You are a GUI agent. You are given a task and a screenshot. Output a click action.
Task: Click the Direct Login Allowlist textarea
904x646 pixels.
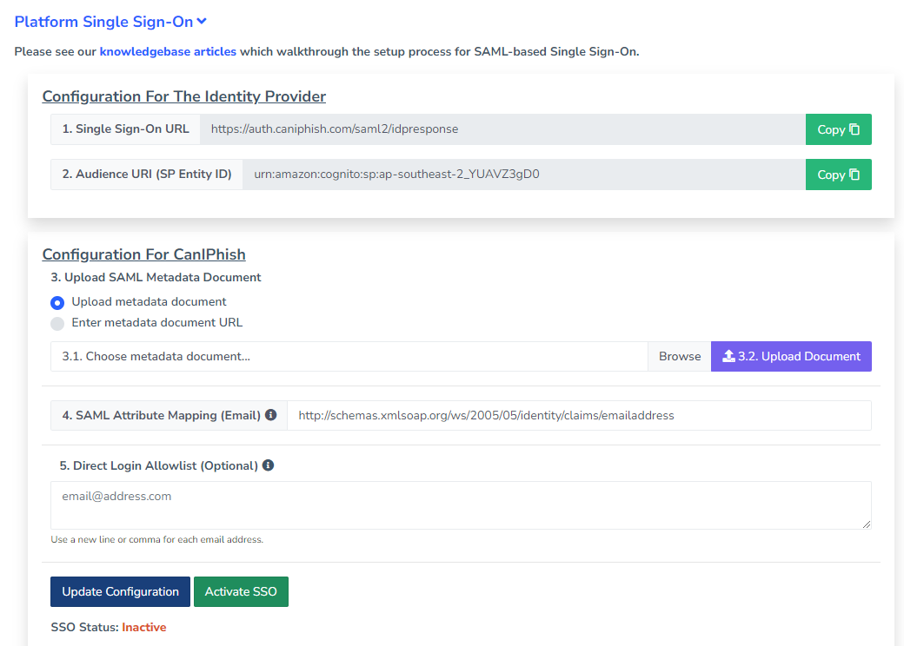461,505
